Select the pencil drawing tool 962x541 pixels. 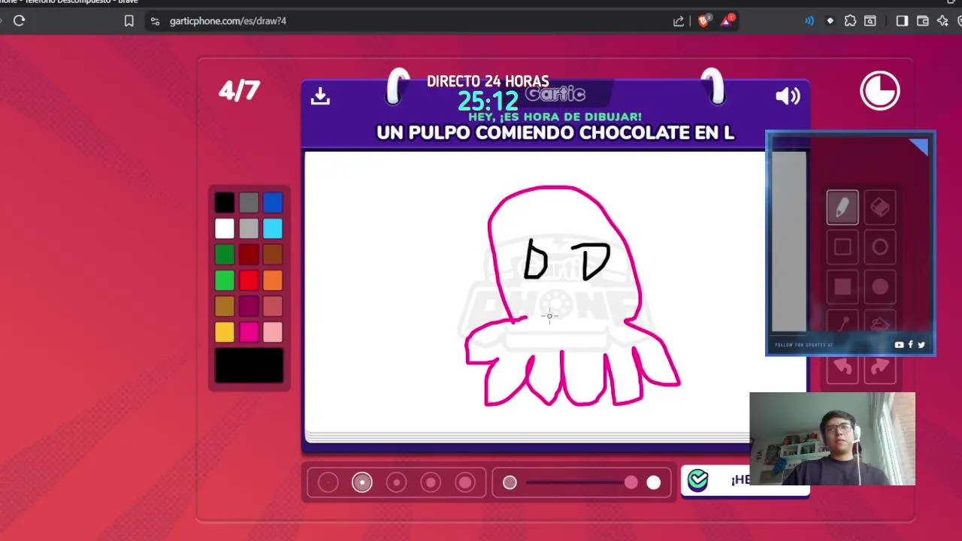(842, 207)
